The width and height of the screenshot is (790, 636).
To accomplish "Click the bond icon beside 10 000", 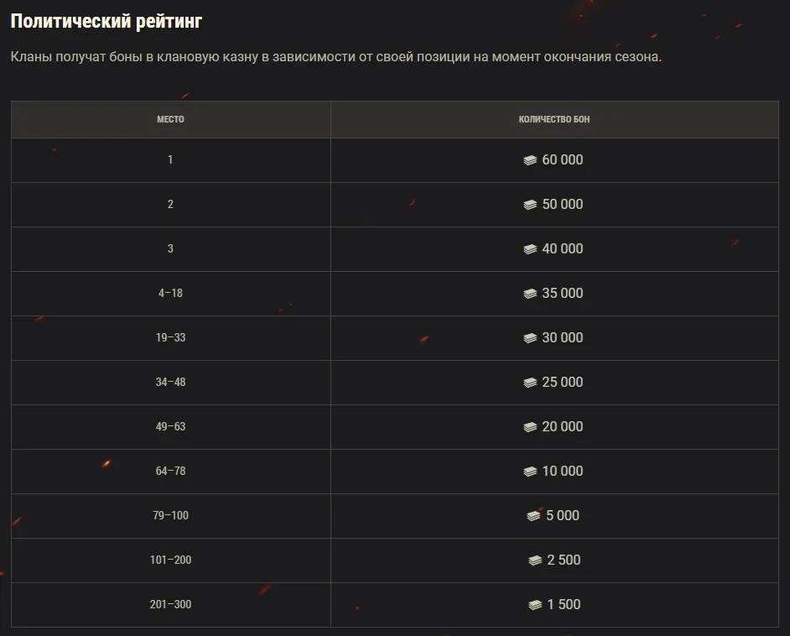I will [530, 472].
